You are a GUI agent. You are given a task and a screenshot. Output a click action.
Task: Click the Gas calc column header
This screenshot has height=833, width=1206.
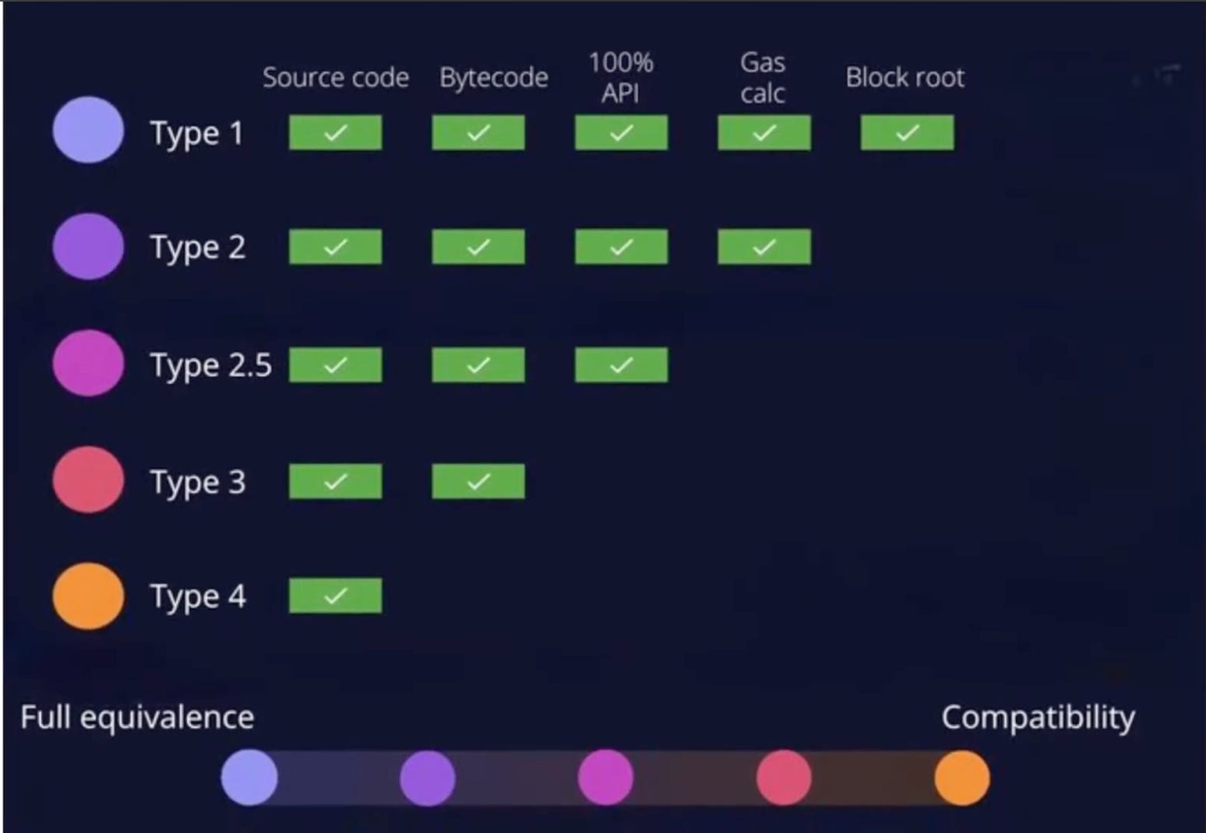(763, 78)
